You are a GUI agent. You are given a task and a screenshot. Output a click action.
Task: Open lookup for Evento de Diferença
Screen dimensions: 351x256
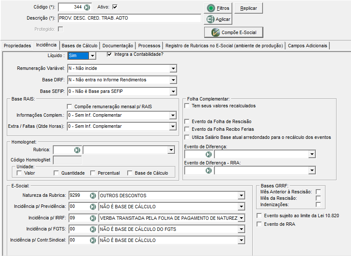pyautogui.click(x=208, y=154)
